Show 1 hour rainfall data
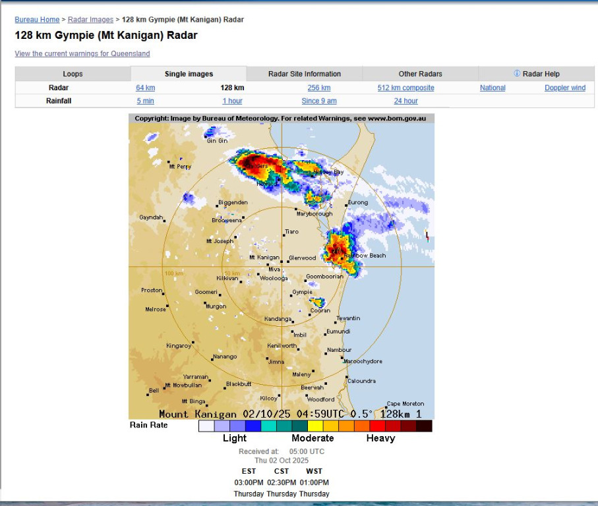Viewport: 598px width, 506px height. [232, 101]
